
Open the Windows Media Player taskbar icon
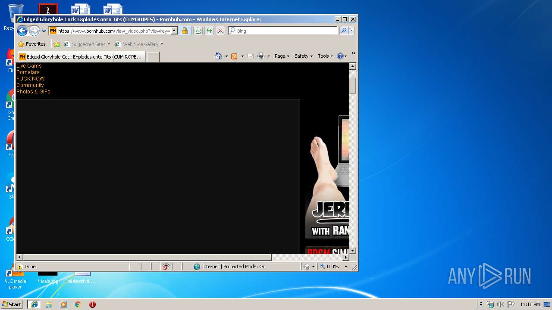[x=63, y=304]
